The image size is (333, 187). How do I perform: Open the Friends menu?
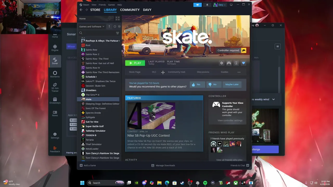point(102,5)
